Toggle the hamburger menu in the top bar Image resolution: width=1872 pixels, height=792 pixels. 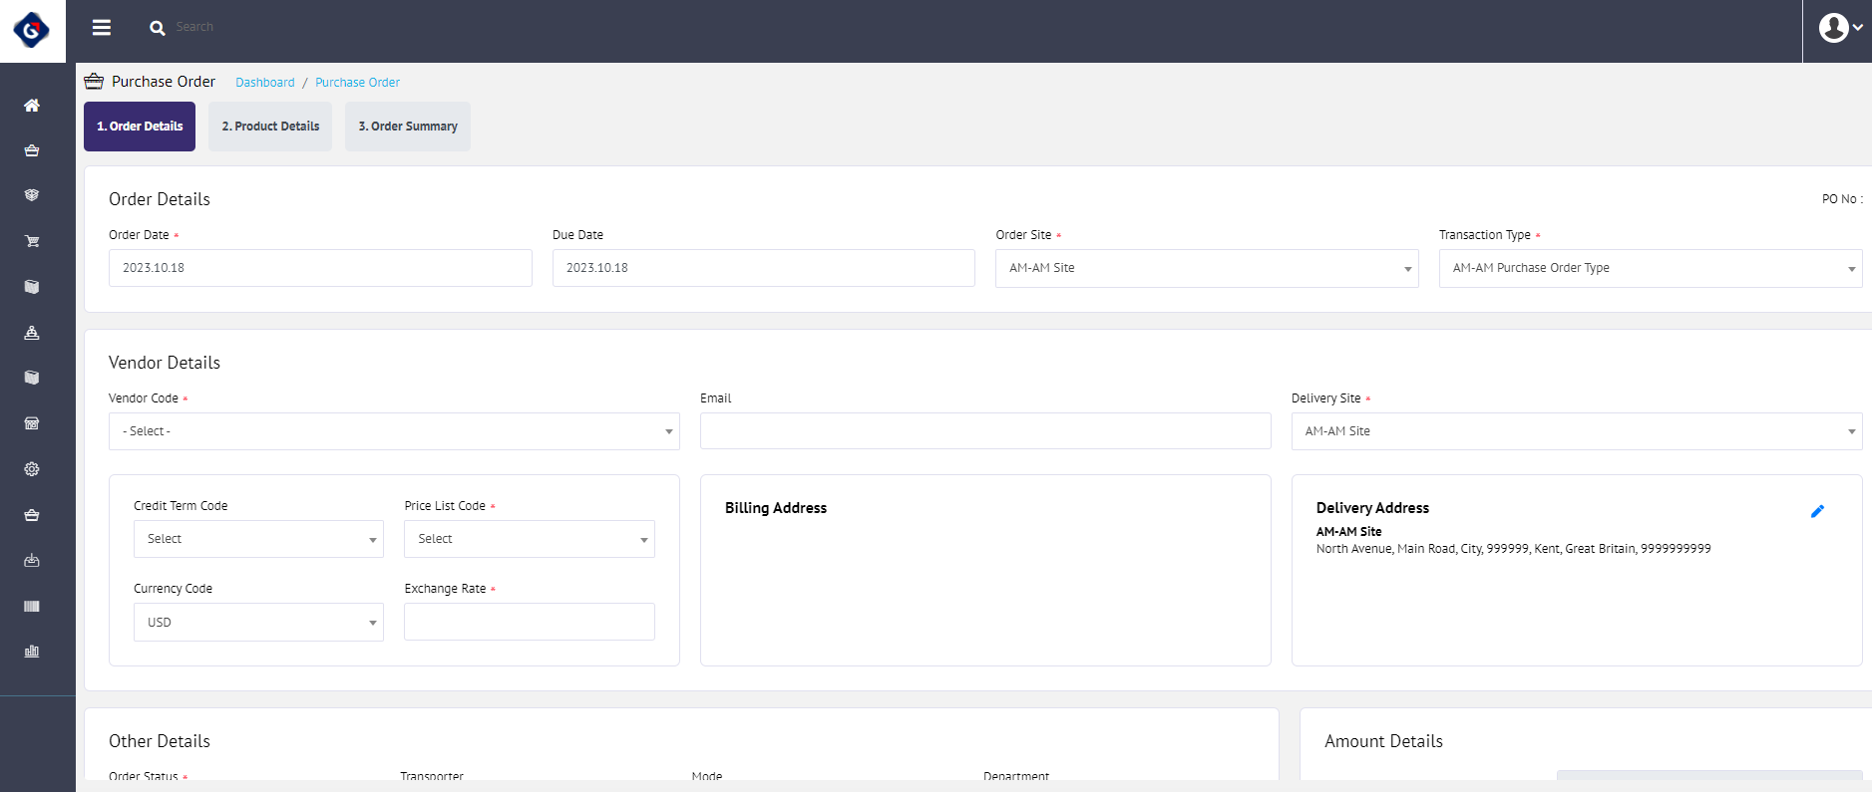point(102,28)
